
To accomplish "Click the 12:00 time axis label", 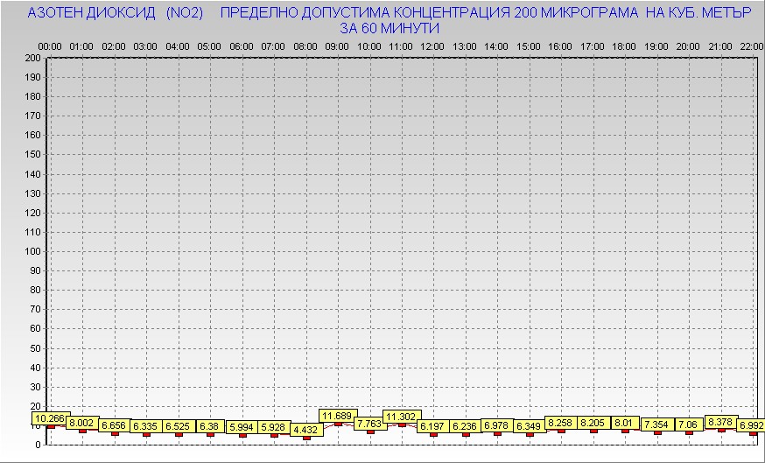I will [x=432, y=47].
